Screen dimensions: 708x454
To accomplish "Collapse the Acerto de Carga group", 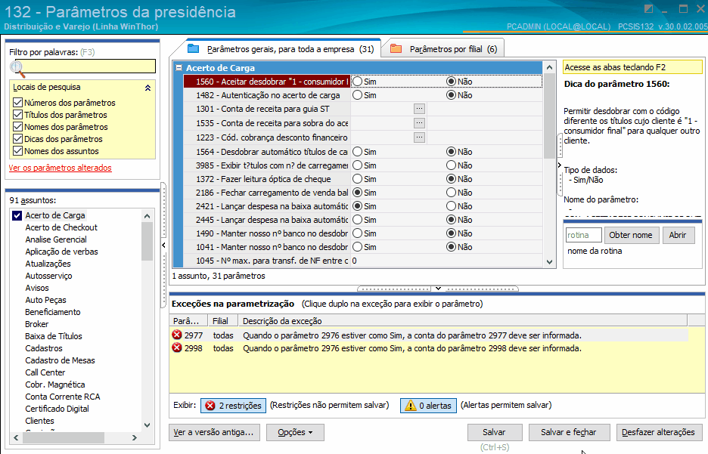I will (179, 68).
